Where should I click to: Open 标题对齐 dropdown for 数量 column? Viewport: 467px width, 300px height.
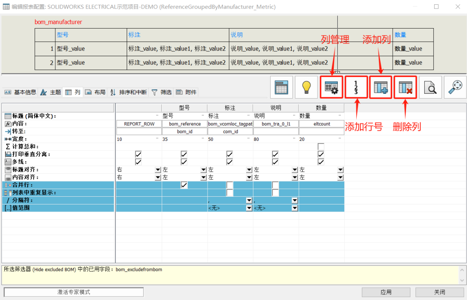tap(340, 169)
